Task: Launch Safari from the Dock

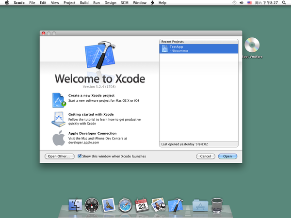Action: pyautogui.click(x=125, y=205)
